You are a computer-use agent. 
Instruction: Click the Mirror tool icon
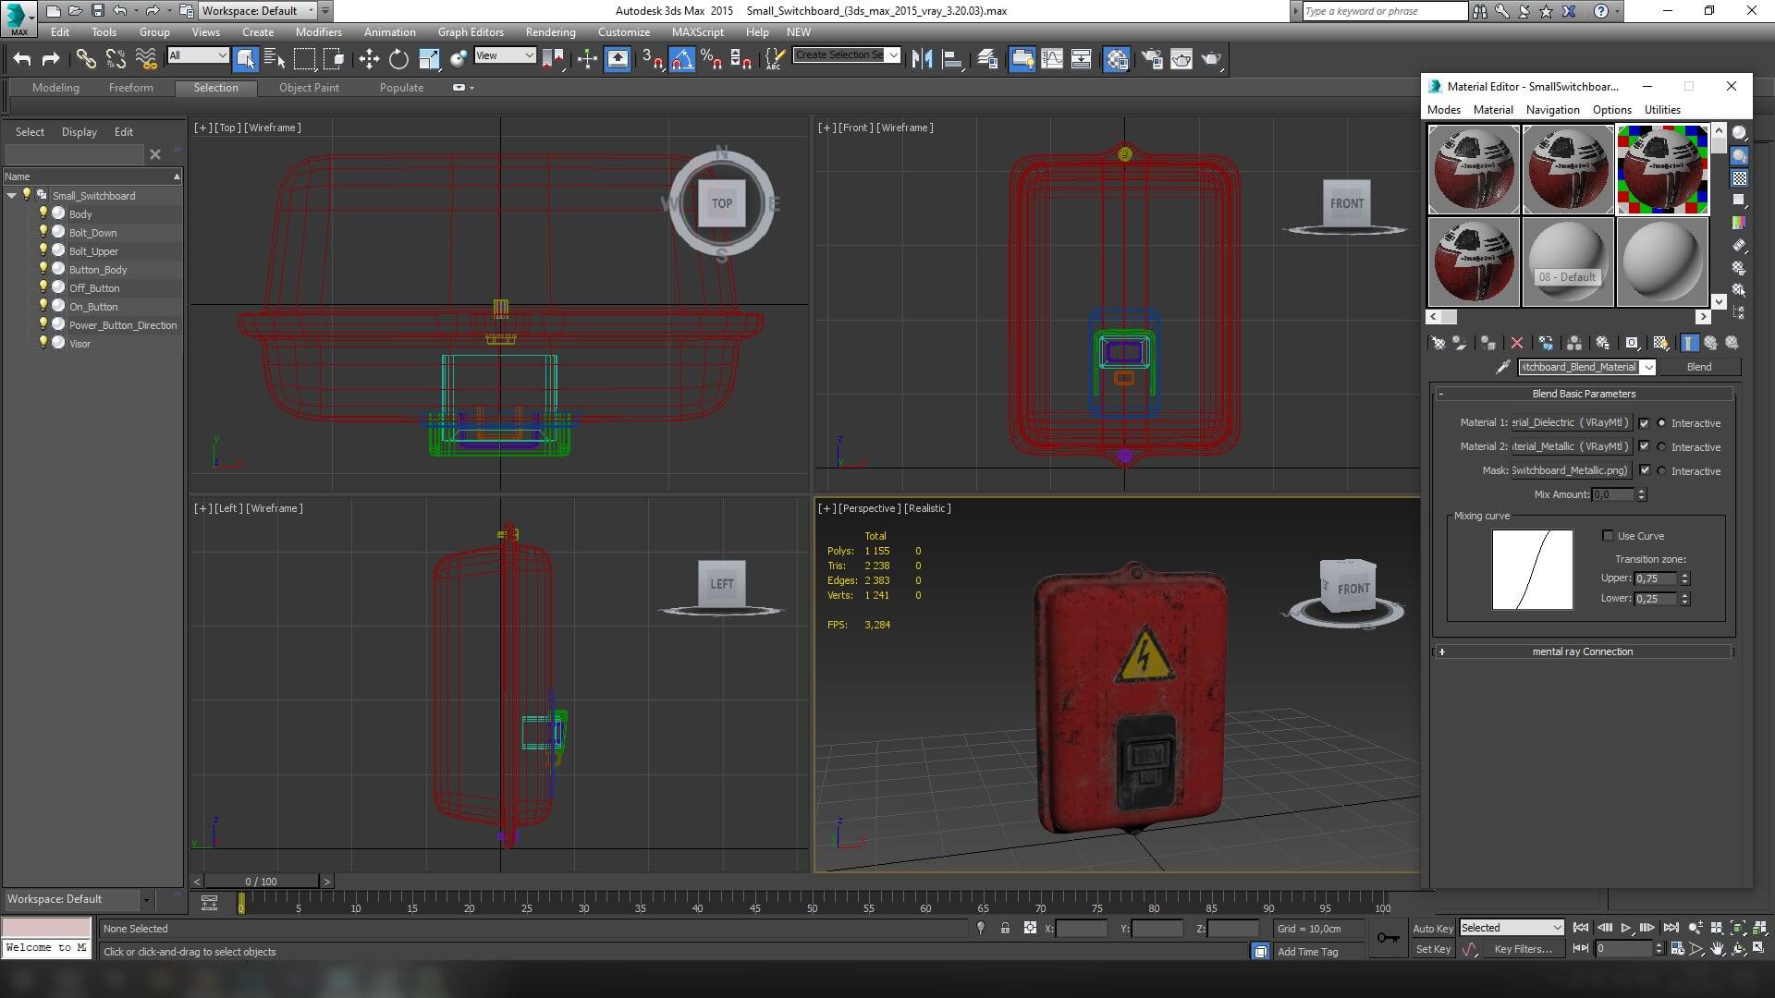click(x=922, y=59)
